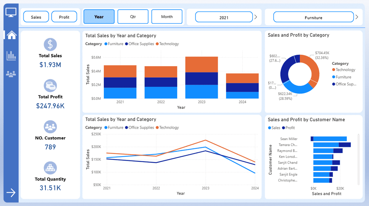Image resolution: width=369 pixels, height=206 pixels.
Task: Click the orange Technology donut segment
Action: pyautogui.click(x=314, y=68)
